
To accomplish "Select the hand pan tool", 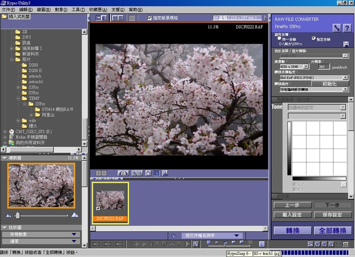I will [148, 173].
